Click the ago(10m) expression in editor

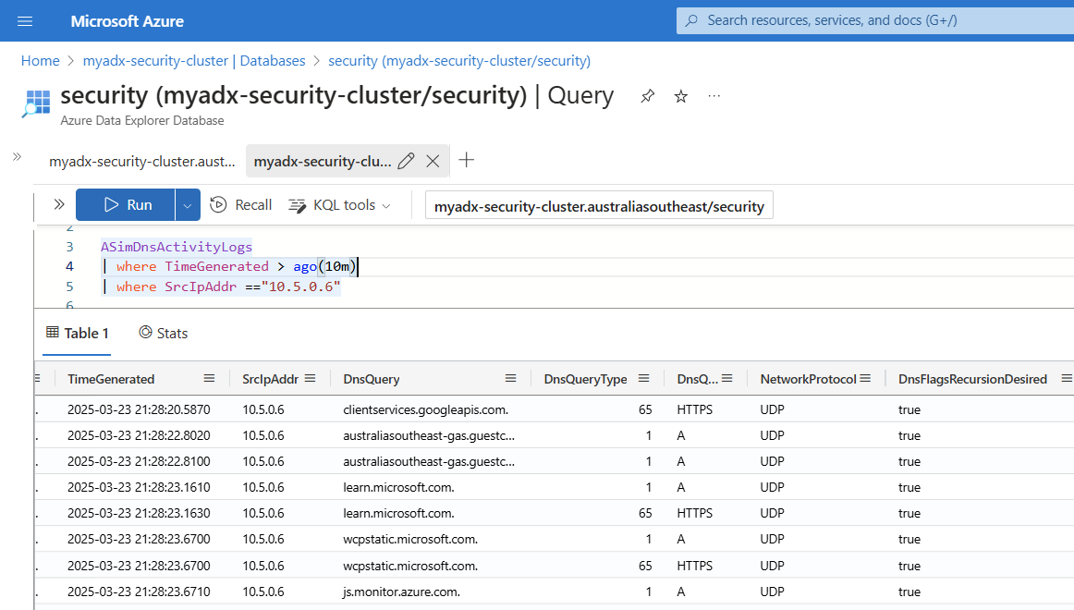click(325, 266)
